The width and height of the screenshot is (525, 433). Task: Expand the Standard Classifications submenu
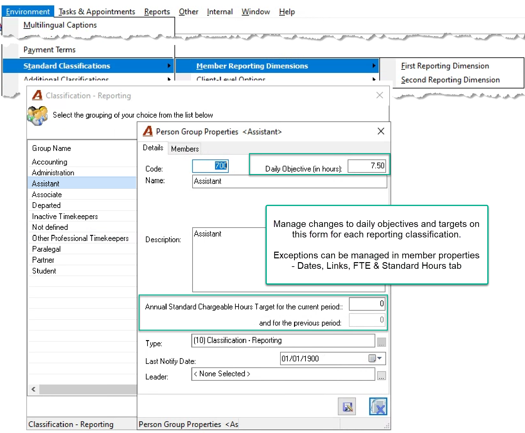pos(88,66)
